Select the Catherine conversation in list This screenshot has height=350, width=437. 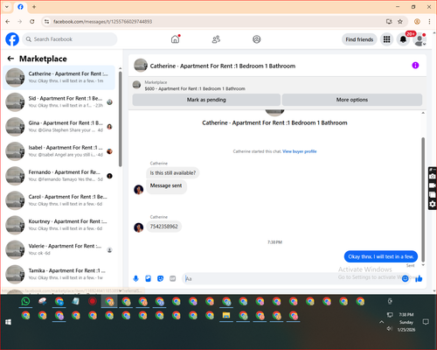(59, 78)
